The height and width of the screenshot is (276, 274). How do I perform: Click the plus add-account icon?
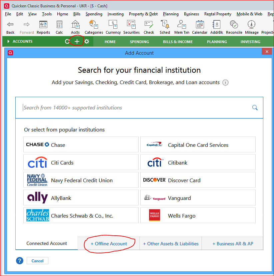[77, 41]
